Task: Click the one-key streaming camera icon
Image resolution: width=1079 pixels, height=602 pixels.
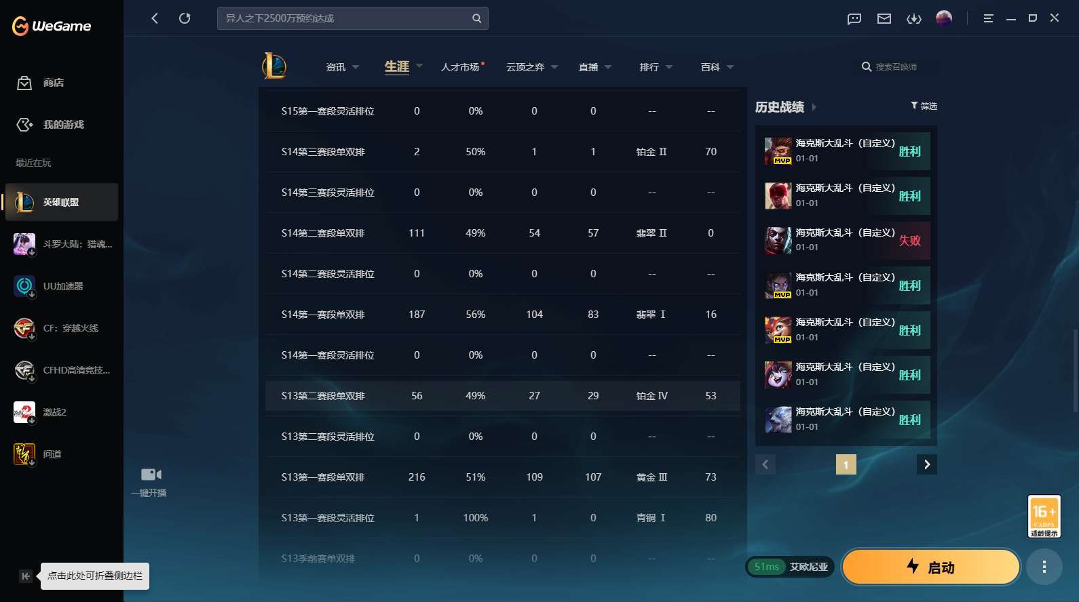Action: point(151,475)
